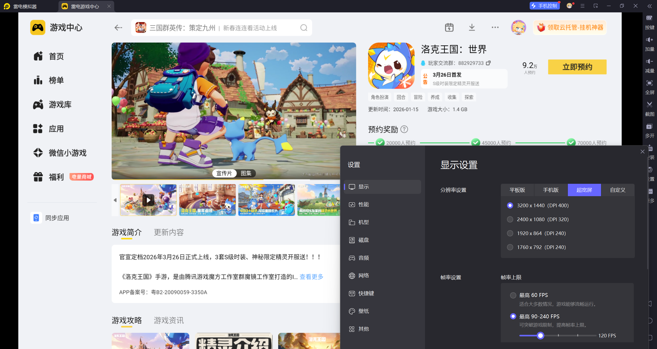
Task: Click the FPS limit slider handle
Action: [540, 336]
